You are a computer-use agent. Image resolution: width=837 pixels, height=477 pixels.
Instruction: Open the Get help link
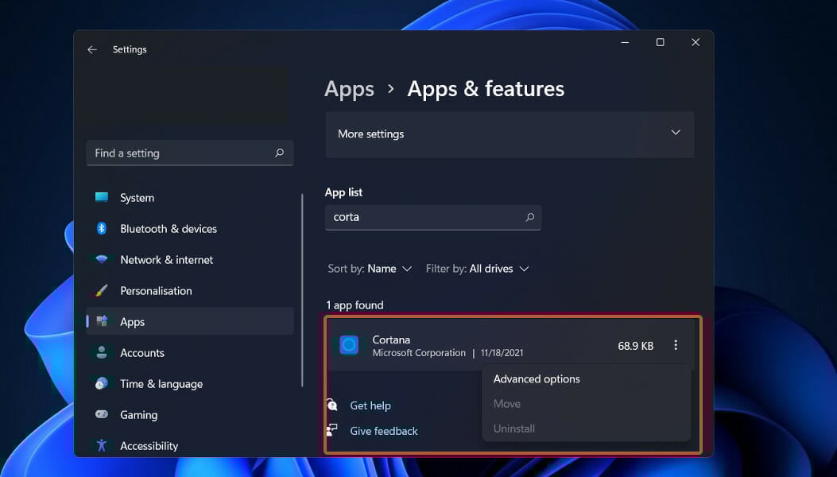[x=370, y=405]
